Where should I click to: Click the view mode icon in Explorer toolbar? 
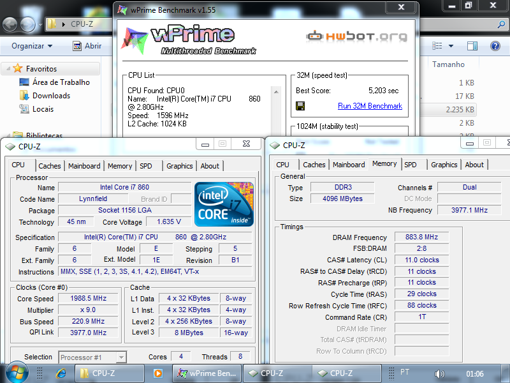[437, 46]
